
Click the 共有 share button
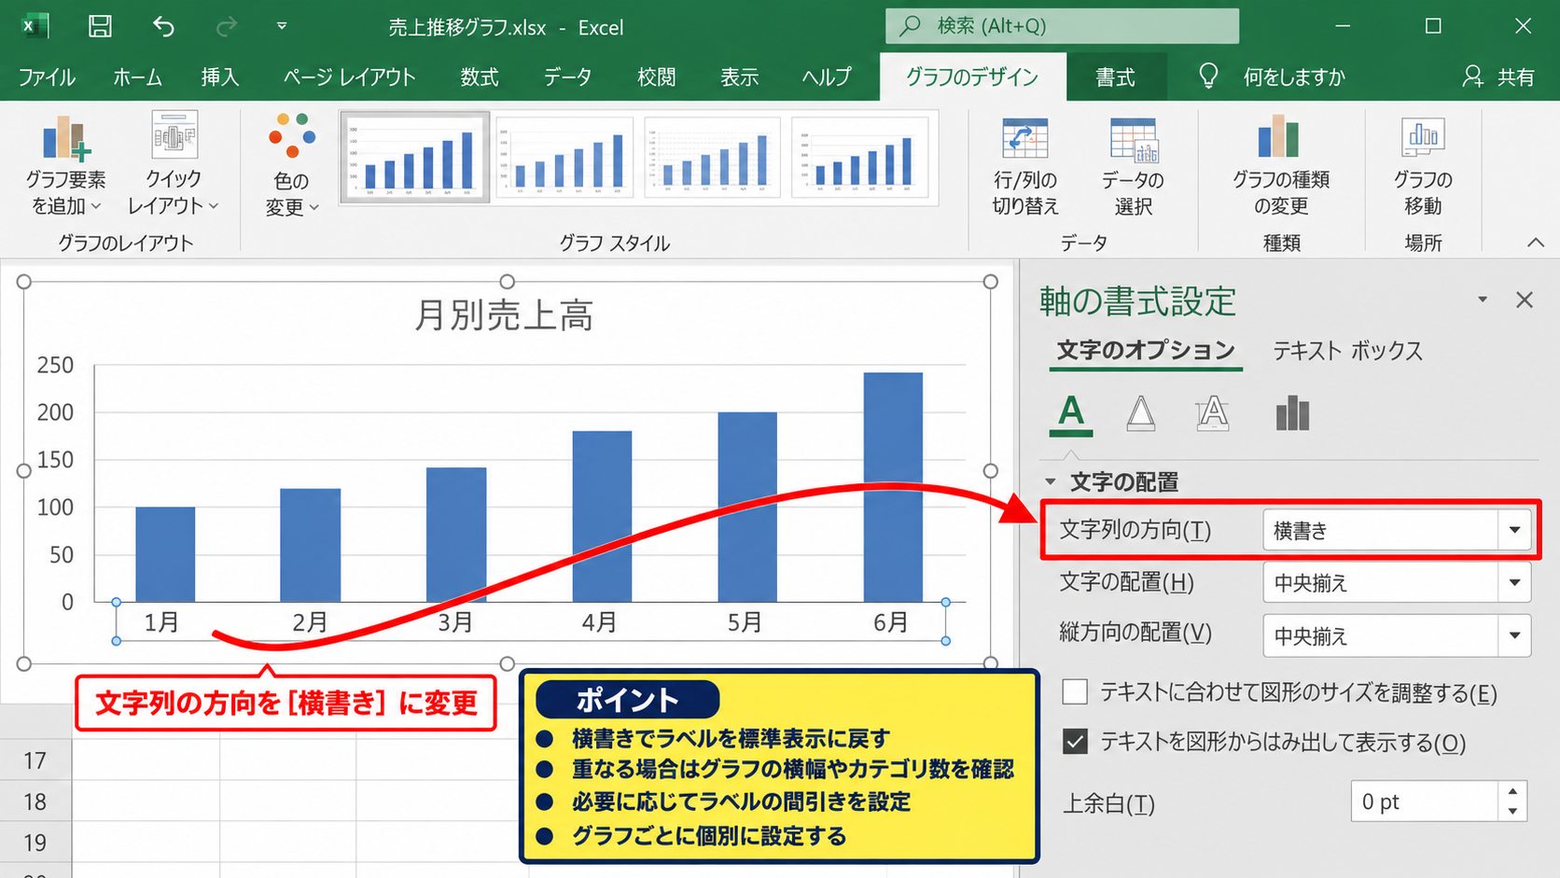1498,77
